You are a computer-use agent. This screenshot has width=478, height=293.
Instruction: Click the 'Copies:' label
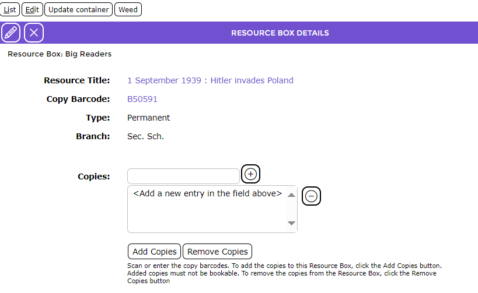94,176
